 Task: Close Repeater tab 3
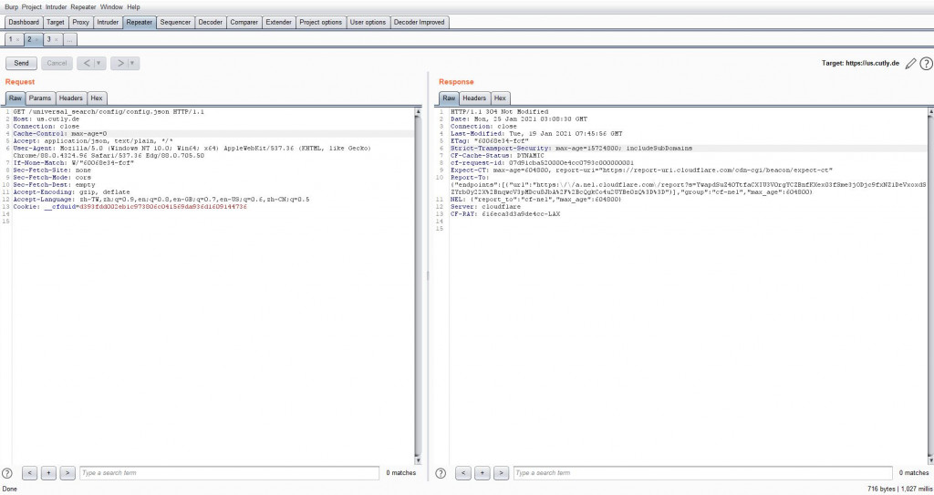point(56,40)
